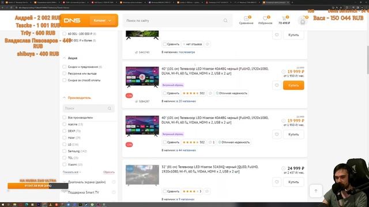
Task: Focus the manufacturer Поиск field
Action: (x=88, y=108)
